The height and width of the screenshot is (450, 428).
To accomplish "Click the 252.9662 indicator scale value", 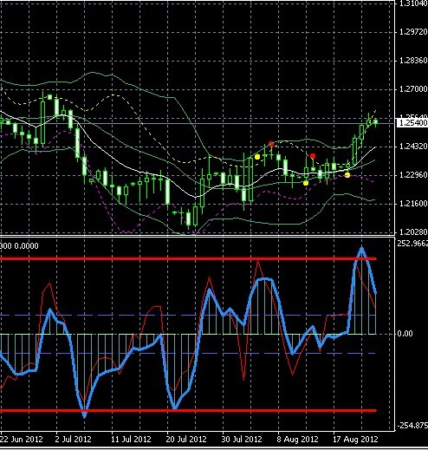I will coord(412,244).
